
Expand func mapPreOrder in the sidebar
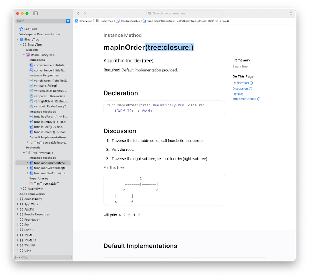[x=27, y=173]
